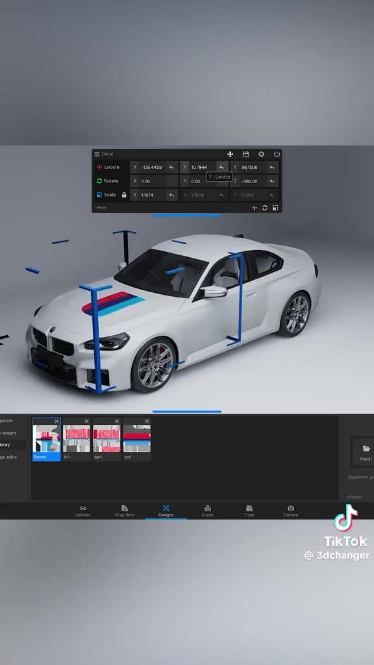374x665 pixels.
Task: Reset Scale X with its undo arrow
Action: click(171, 195)
